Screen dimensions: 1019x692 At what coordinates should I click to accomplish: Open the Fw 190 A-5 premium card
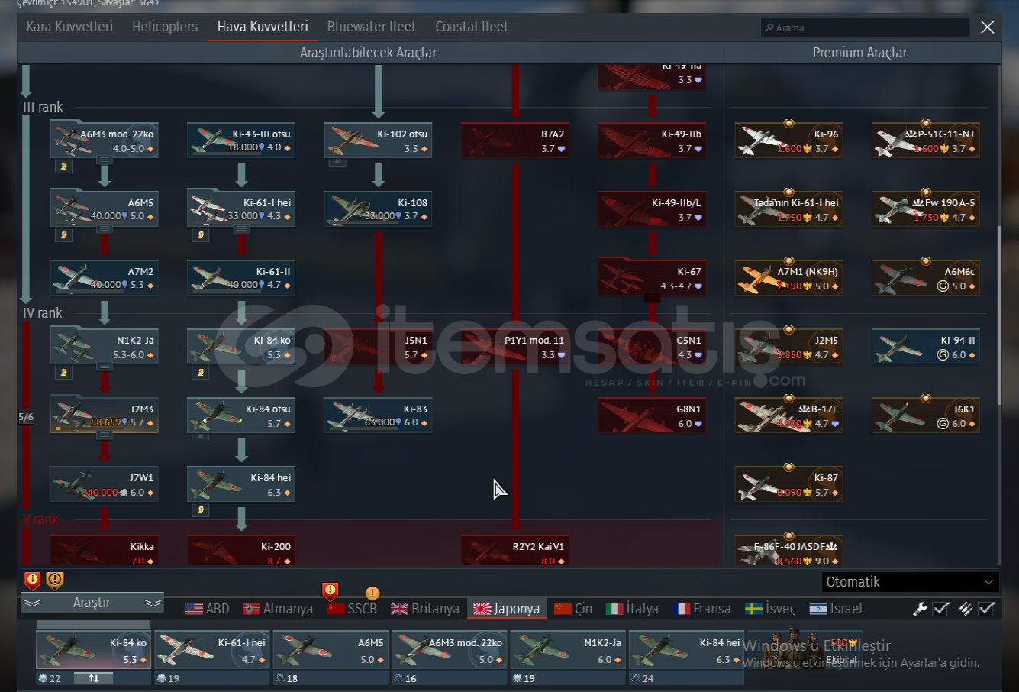[x=925, y=209]
